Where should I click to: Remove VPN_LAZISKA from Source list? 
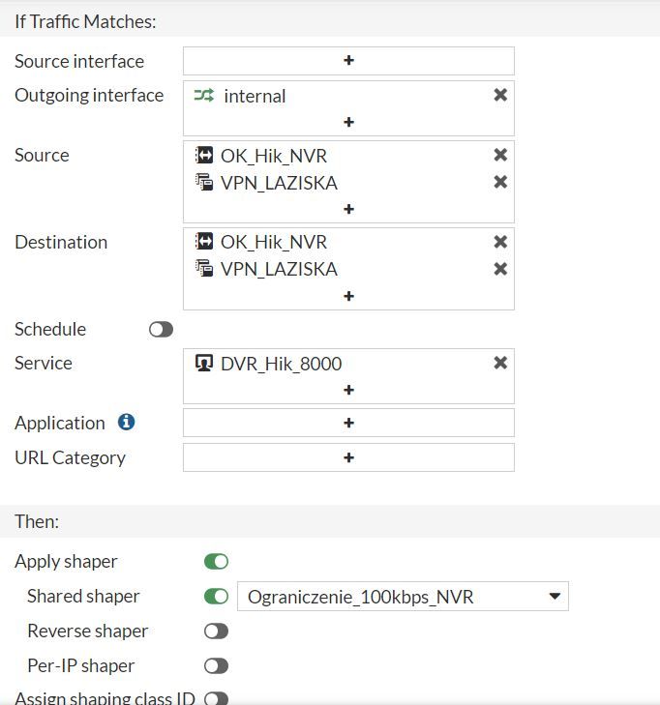pyautogui.click(x=500, y=182)
